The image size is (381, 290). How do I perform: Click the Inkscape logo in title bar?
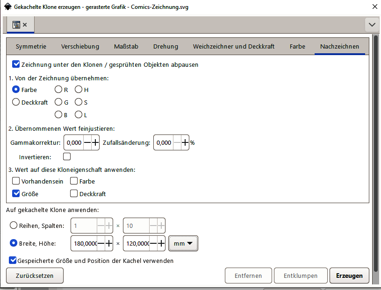coord(7,7)
